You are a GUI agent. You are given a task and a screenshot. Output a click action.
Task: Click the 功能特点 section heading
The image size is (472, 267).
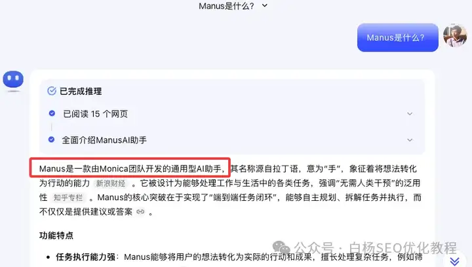(56, 235)
